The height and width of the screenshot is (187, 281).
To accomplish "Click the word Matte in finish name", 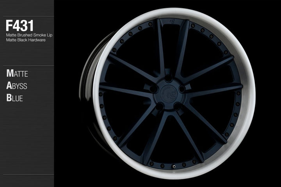I will tap(17, 73).
